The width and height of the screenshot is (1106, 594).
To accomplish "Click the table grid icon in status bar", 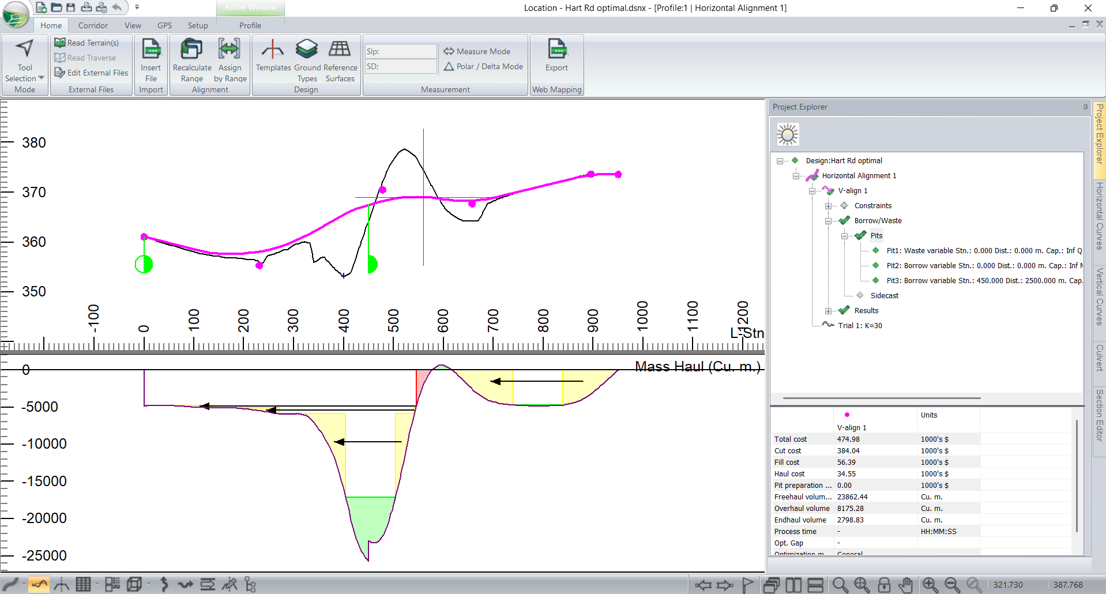I will (x=83, y=585).
